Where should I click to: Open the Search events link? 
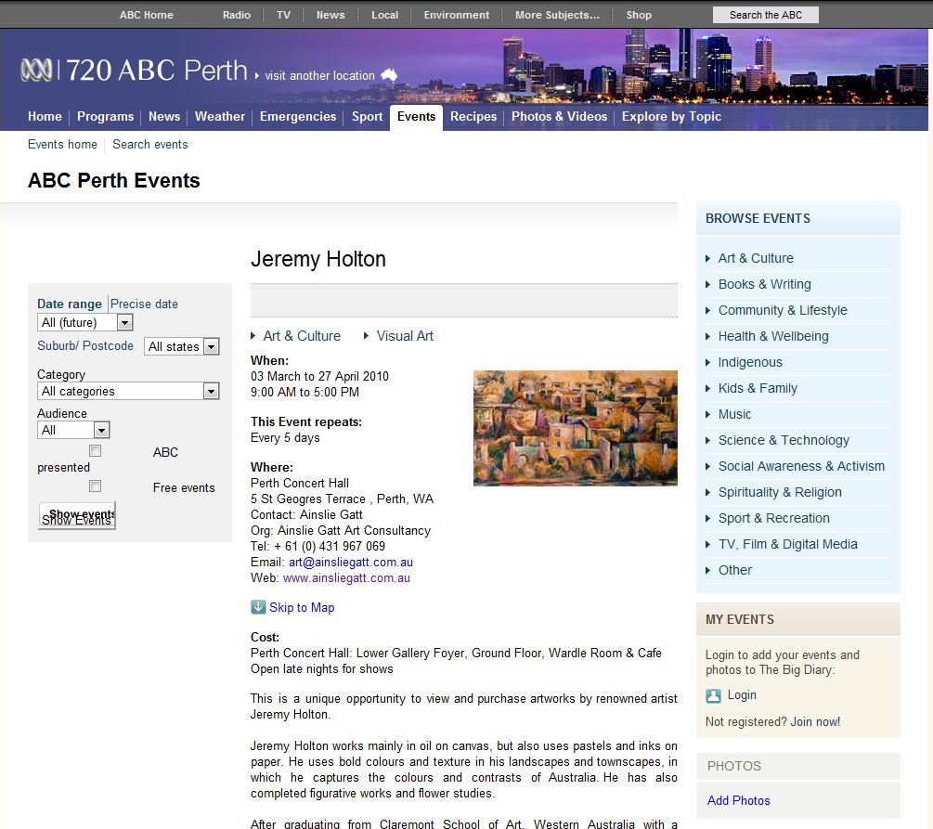(x=150, y=145)
